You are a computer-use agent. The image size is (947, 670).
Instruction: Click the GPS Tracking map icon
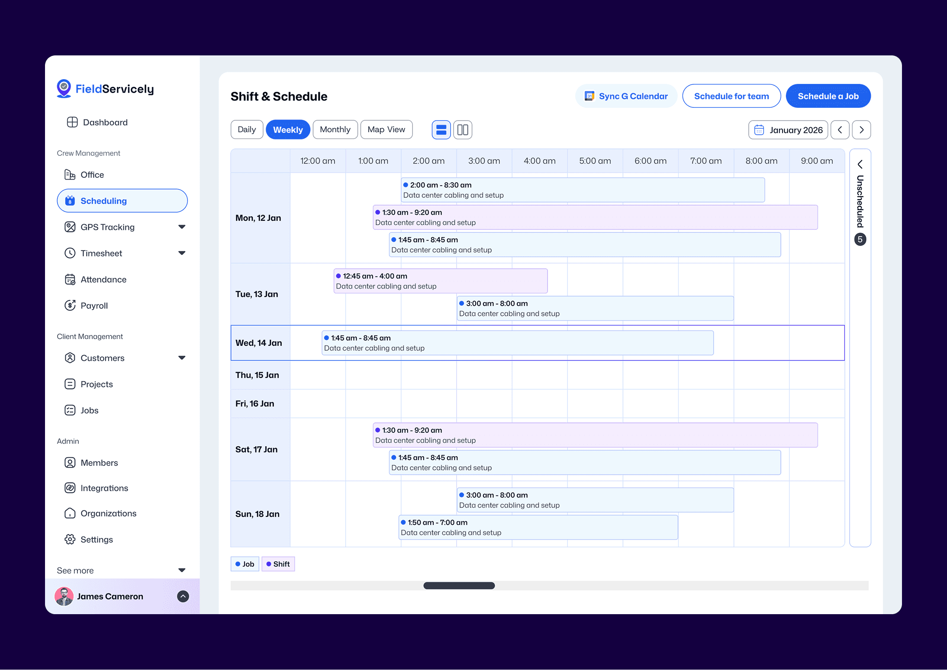[x=70, y=227]
